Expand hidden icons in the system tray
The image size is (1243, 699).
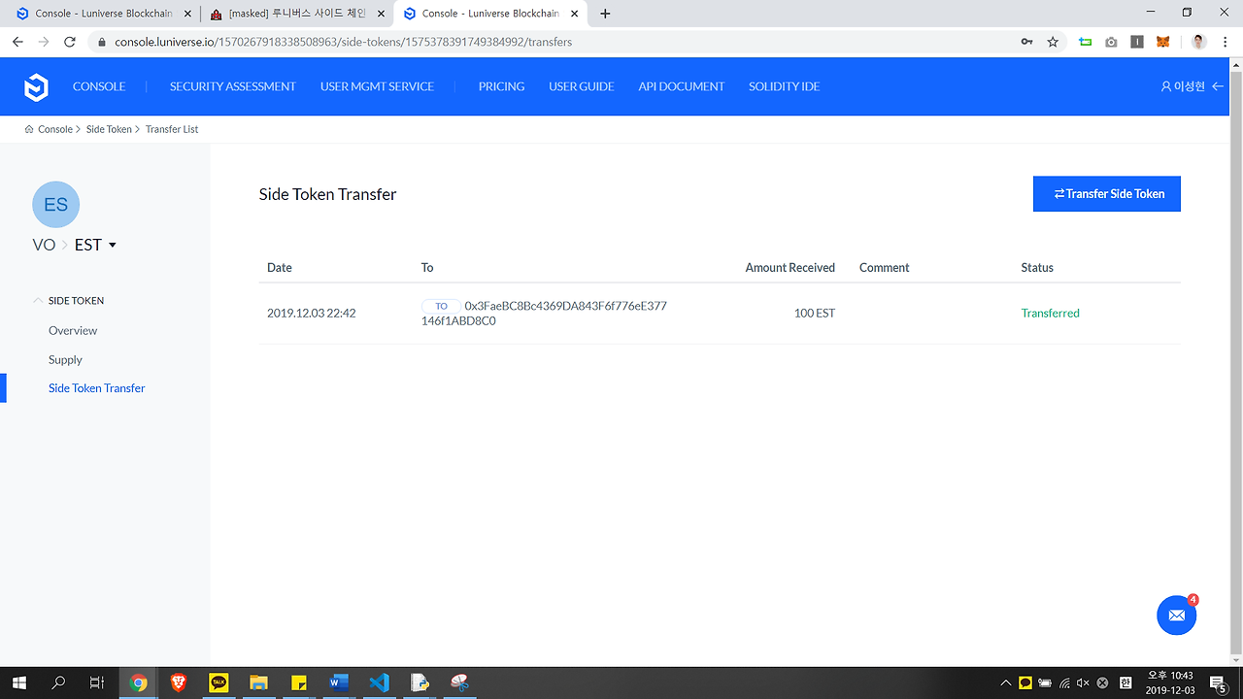pyautogui.click(x=1005, y=682)
